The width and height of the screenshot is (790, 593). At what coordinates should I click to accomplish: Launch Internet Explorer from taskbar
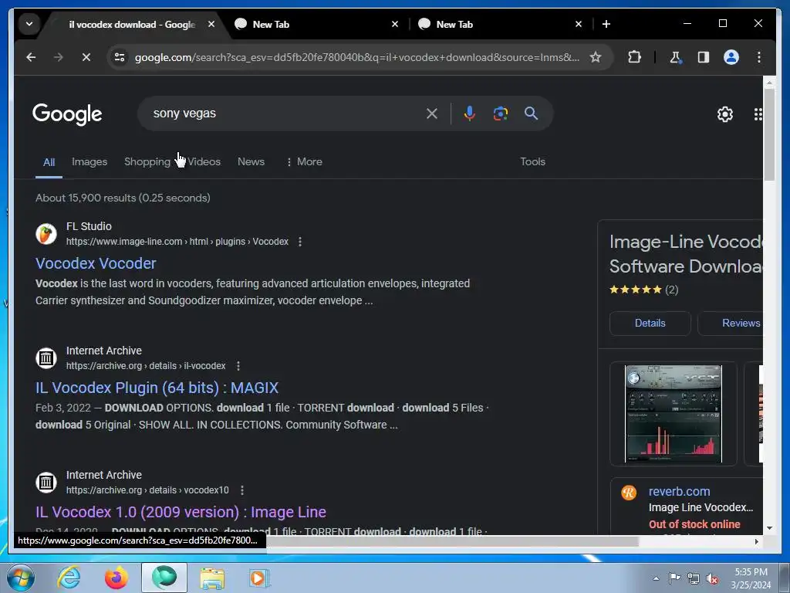click(x=69, y=578)
